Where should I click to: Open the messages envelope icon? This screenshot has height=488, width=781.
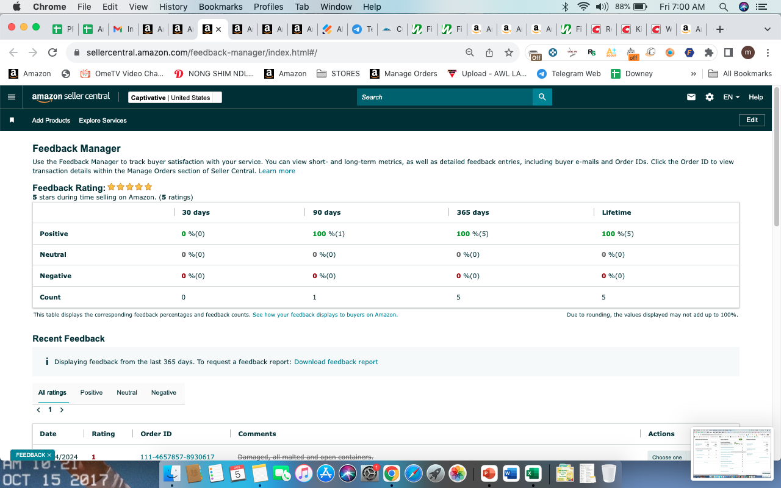point(691,97)
